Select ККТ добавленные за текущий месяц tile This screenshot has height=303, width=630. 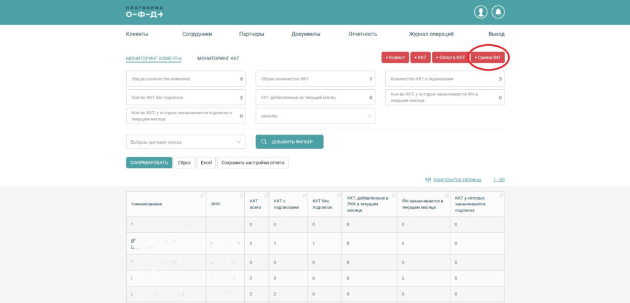[316, 98]
